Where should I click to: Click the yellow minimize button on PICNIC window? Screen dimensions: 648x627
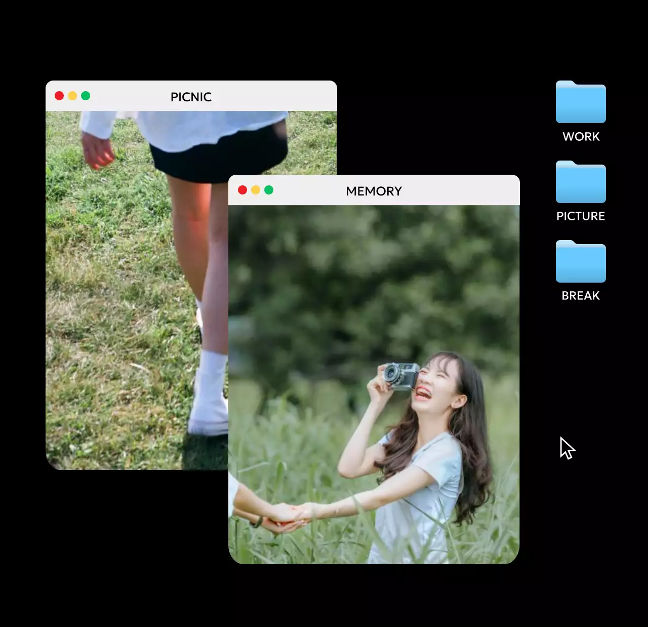[73, 95]
